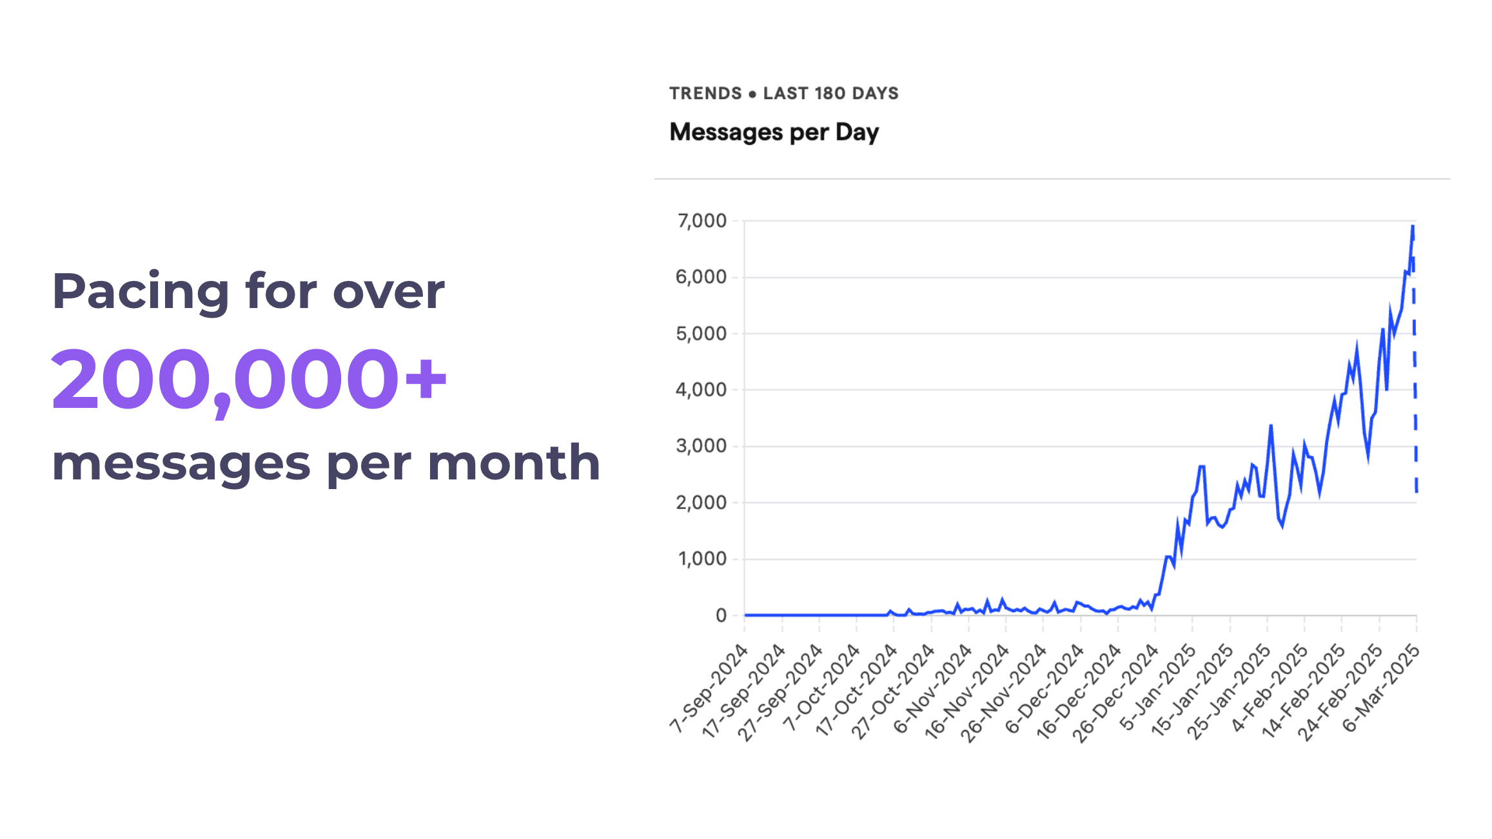The width and height of the screenshot is (1492, 839).
Task: Click the 4-Feb-2025 x-axis date label
Action: click(x=1270, y=688)
